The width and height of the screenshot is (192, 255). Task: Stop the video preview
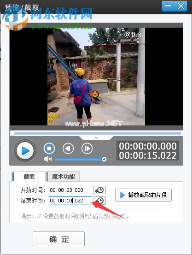tap(49, 148)
